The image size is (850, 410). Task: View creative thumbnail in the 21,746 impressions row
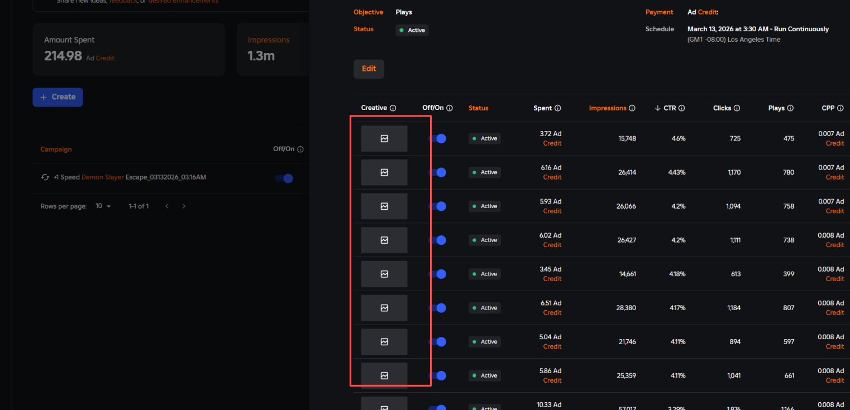point(384,341)
